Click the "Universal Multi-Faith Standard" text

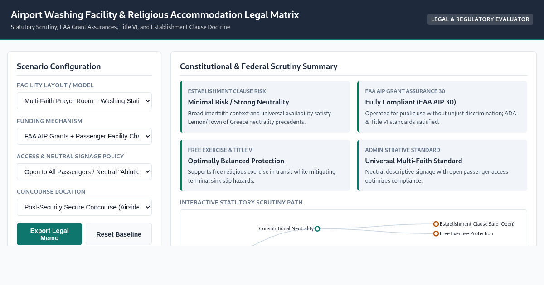pyautogui.click(x=413, y=161)
